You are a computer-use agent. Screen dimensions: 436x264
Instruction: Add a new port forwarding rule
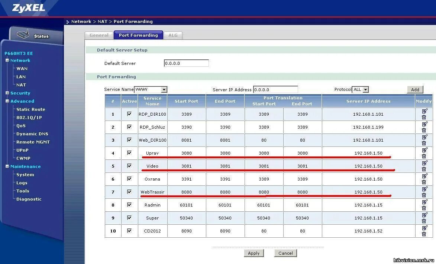tap(415, 90)
